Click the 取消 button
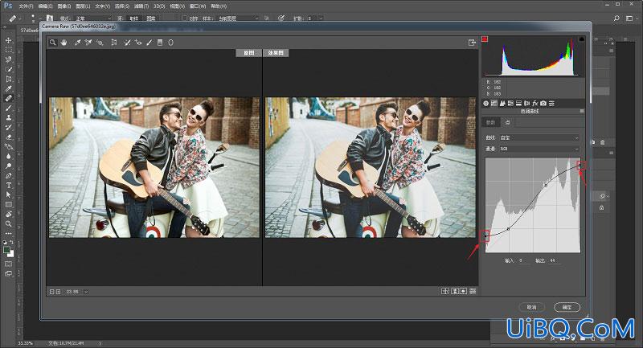The image size is (643, 348). 531,307
